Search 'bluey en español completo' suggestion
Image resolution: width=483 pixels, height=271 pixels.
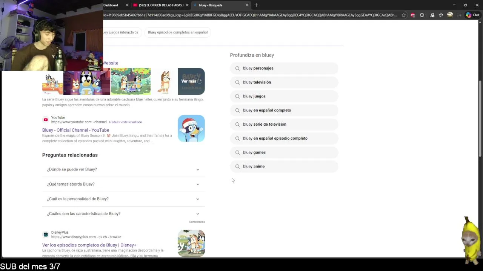[284, 110]
